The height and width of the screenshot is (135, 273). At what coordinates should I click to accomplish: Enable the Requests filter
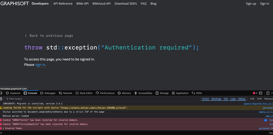pyautogui.click(x=269, y=99)
